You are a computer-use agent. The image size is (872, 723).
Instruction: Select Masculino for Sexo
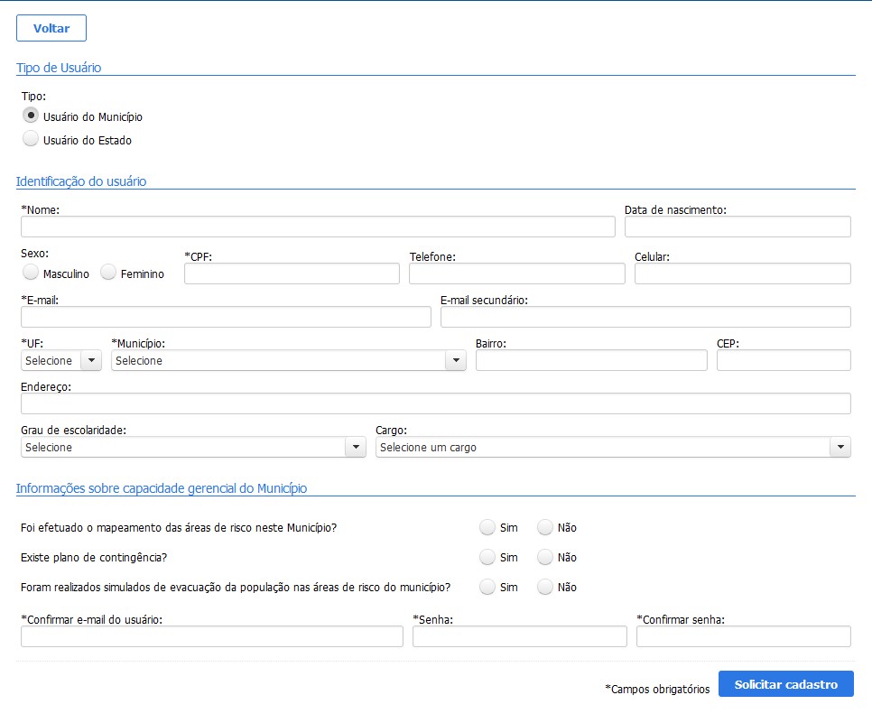(31, 273)
